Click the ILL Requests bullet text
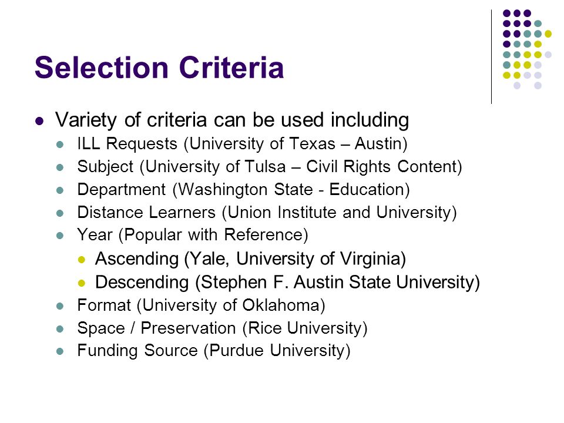Viewport: 564px width, 423px height. (x=243, y=143)
